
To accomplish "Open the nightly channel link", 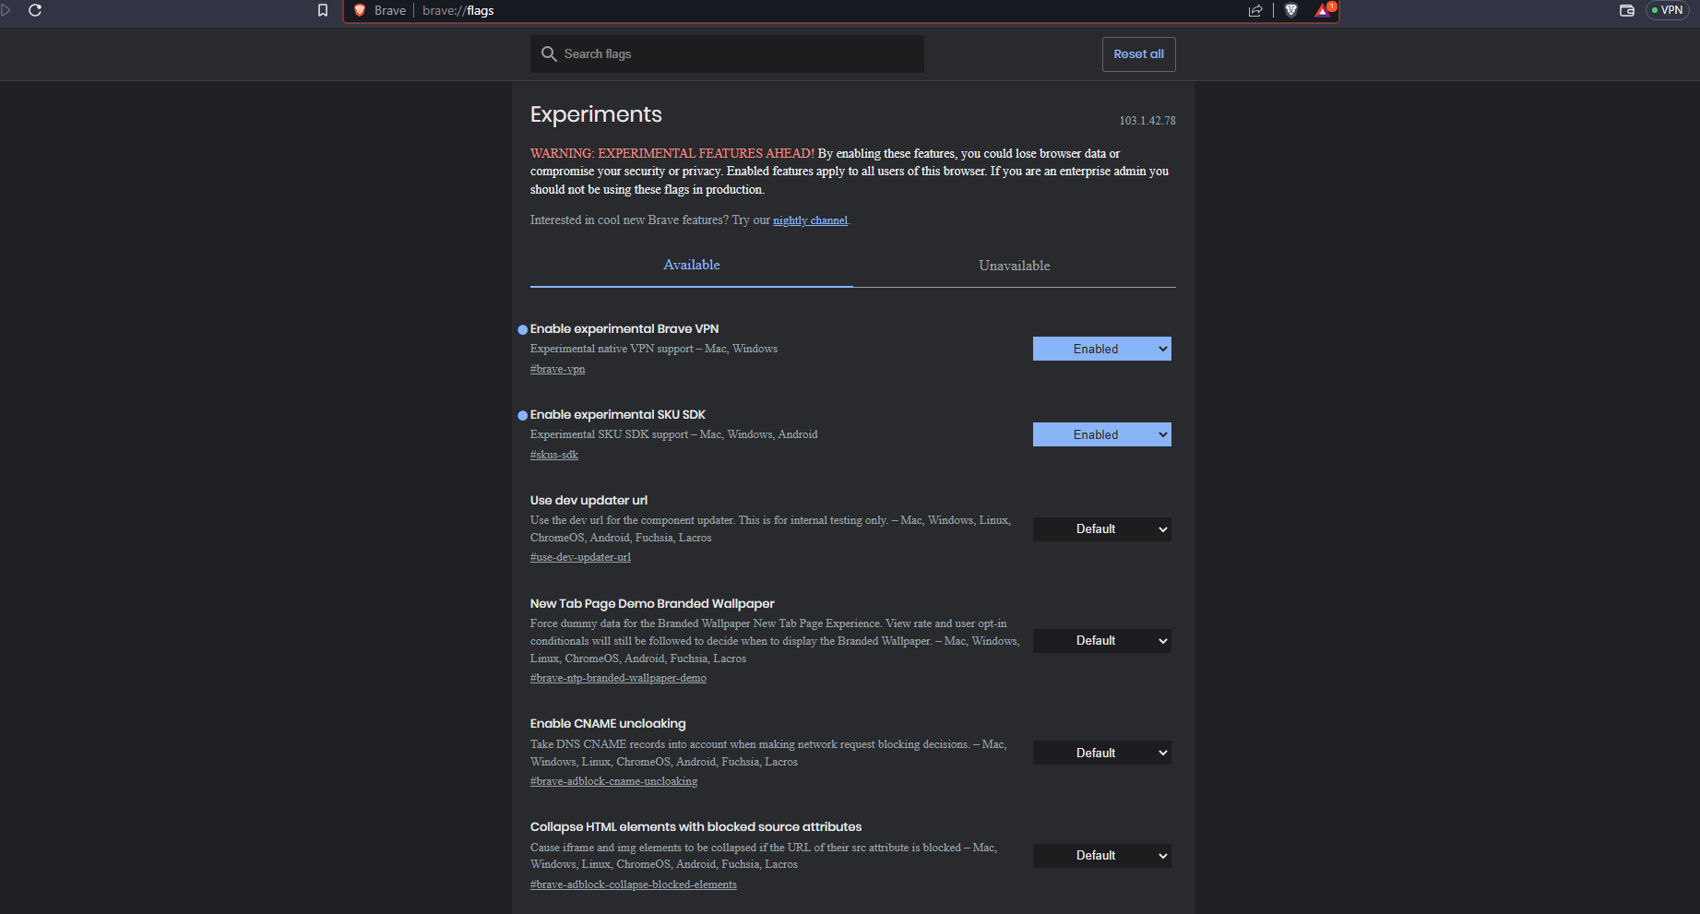I will [810, 220].
